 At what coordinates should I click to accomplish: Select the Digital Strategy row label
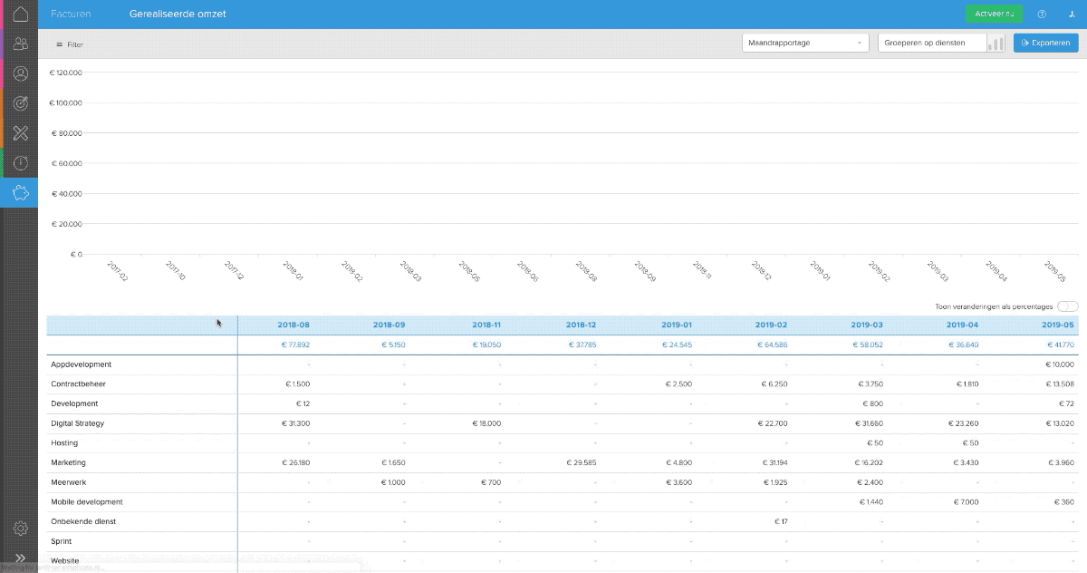(78, 423)
